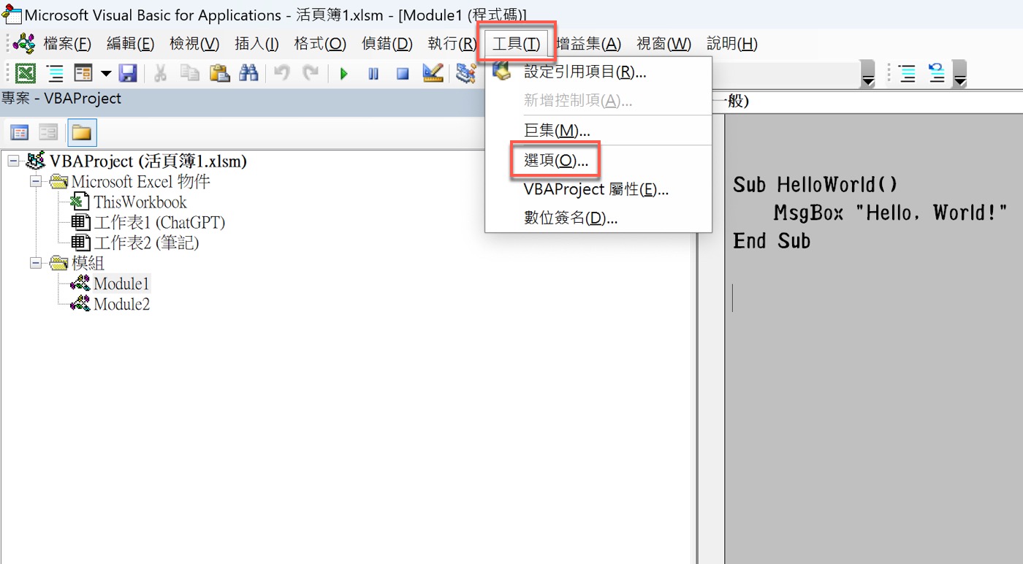This screenshot has height=564, width=1023.
Task: Click the indent-lines icon beside View Excel
Action: point(55,73)
